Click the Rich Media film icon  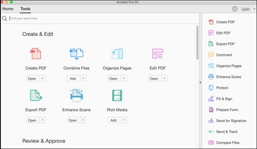(x=117, y=96)
